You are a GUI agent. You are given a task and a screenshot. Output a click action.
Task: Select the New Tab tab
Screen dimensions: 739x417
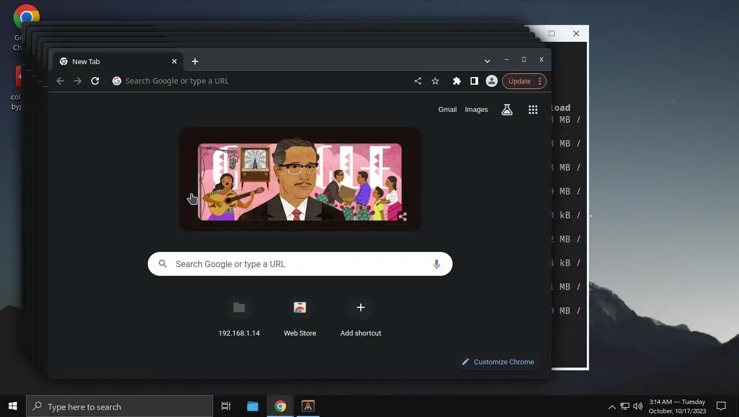pyautogui.click(x=118, y=61)
